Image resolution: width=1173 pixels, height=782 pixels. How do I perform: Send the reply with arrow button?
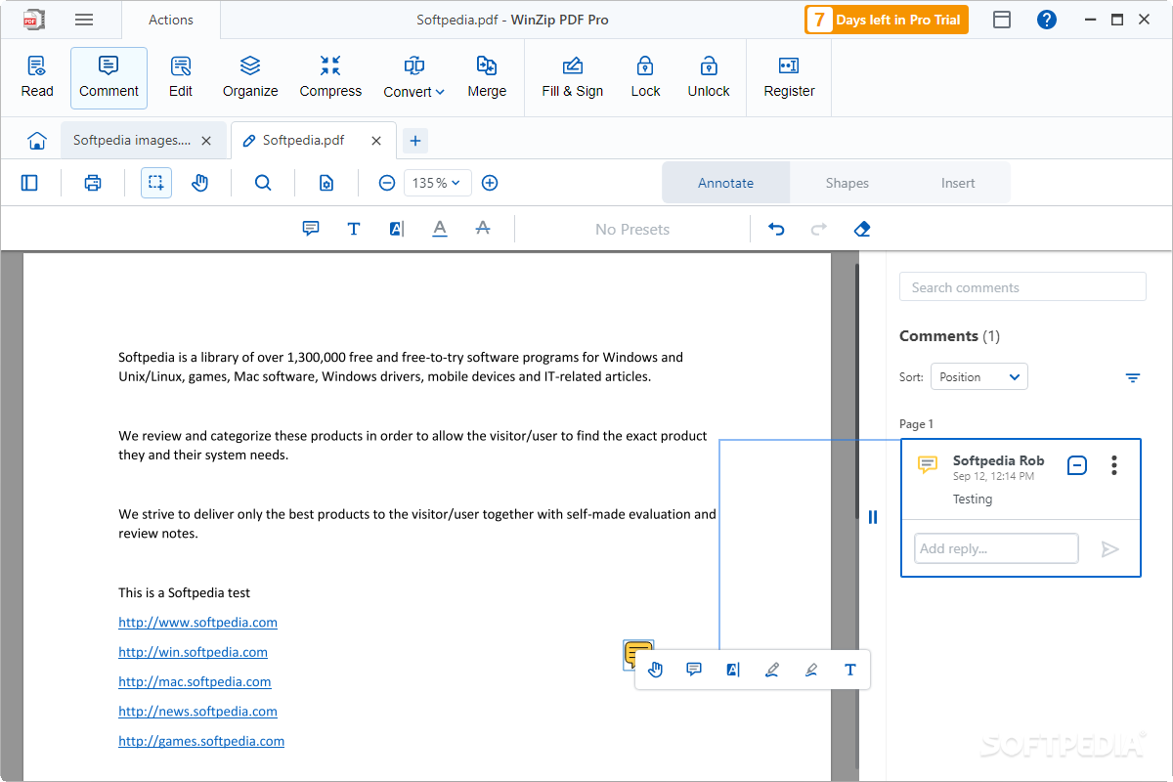(x=1109, y=549)
